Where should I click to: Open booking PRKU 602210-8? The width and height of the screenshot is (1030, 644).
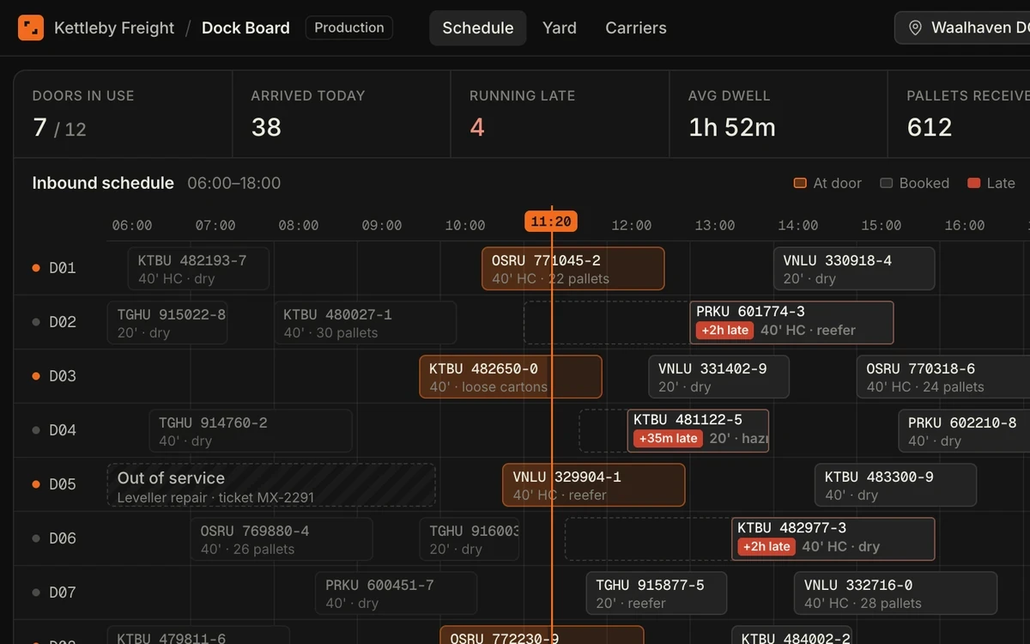click(x=964, y=431)
